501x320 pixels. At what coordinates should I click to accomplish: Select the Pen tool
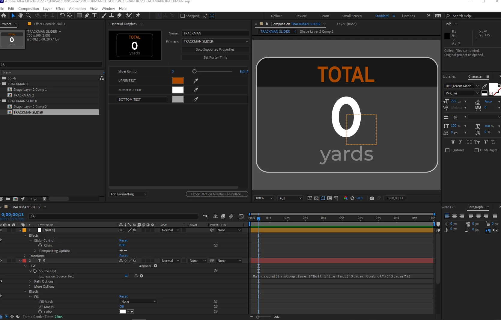point(87,16)
